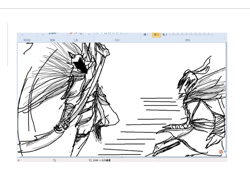Click the Sogou input method icon

(221, 152)
